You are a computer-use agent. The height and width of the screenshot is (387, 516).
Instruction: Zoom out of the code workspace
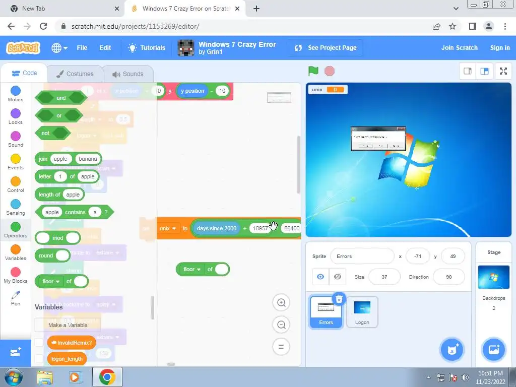coord(281,325)
